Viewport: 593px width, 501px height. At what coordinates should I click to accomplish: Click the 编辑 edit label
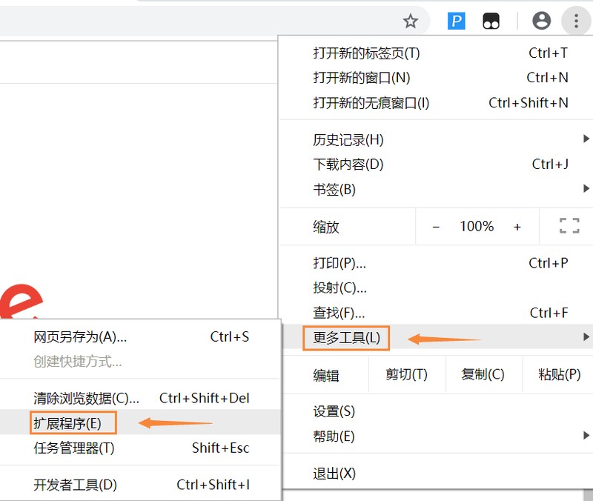[x=326, y=376]
